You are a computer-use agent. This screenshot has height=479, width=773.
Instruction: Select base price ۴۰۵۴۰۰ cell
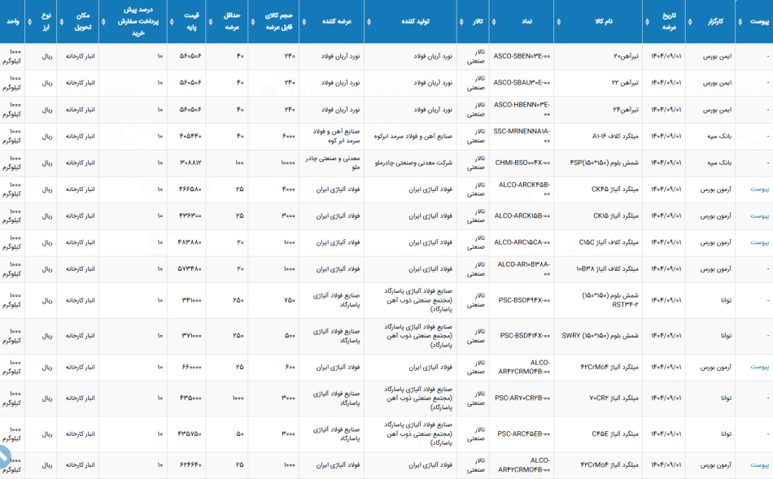[190, 136]
